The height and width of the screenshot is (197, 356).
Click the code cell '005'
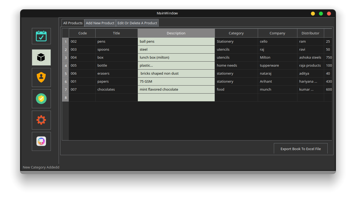(82, 66)
